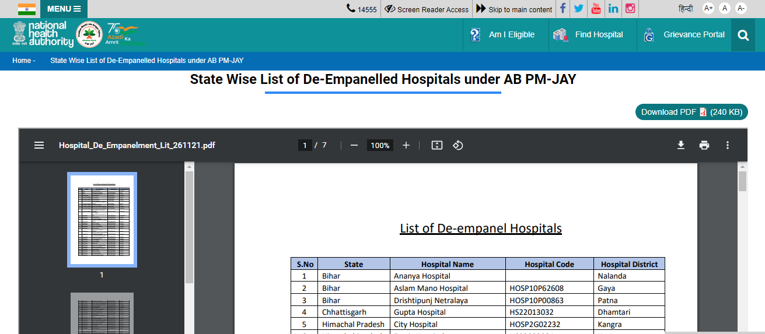Click fit to page icon
765x334 pixels.
pyautogui.click(x=437, y=145)
